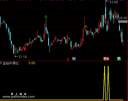
Task: Open the green 跌 marker
Action: tap(119, 59)
